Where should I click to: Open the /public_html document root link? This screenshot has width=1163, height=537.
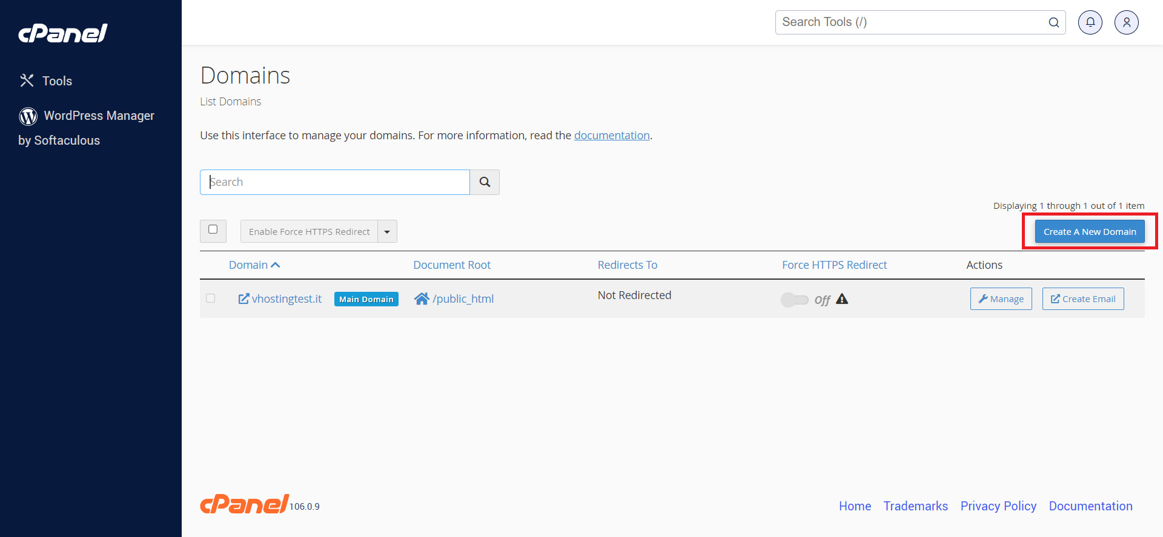point(463,298)
